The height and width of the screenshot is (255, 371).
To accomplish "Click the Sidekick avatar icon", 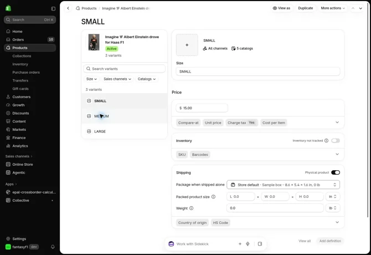I will coord(171,244).
